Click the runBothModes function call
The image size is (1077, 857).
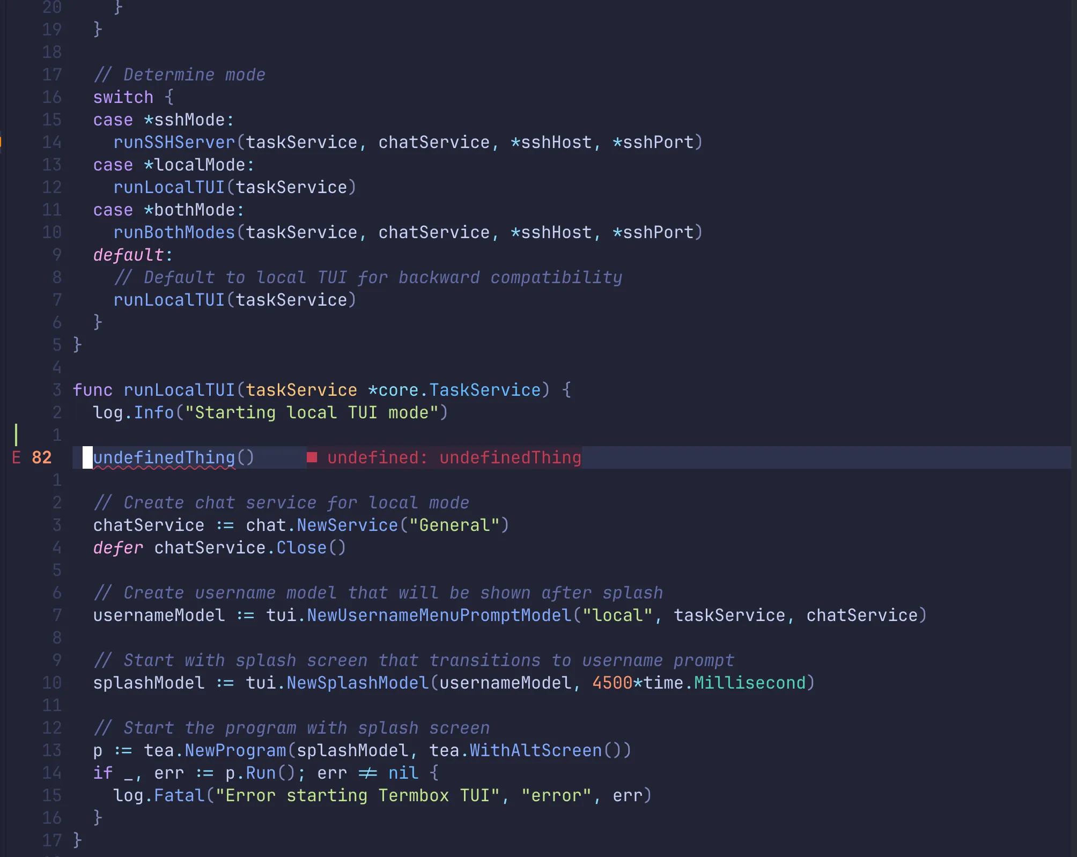click(x=174, y=232)
